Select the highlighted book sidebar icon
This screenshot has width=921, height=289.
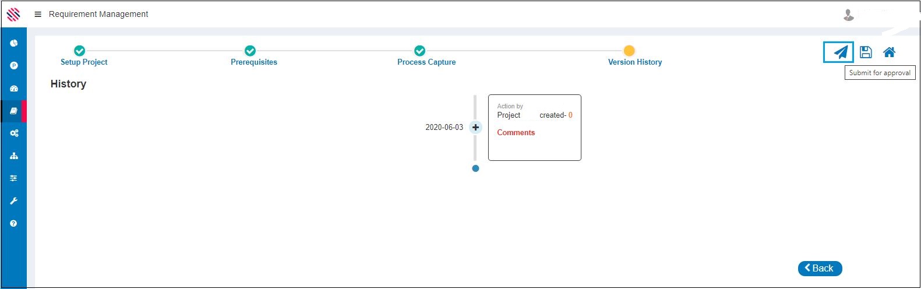[14, 111]
